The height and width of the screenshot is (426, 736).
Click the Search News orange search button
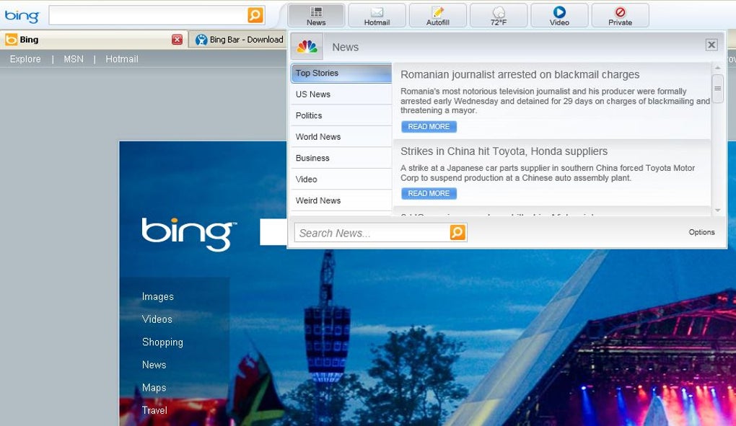click(x=457, y=232)
